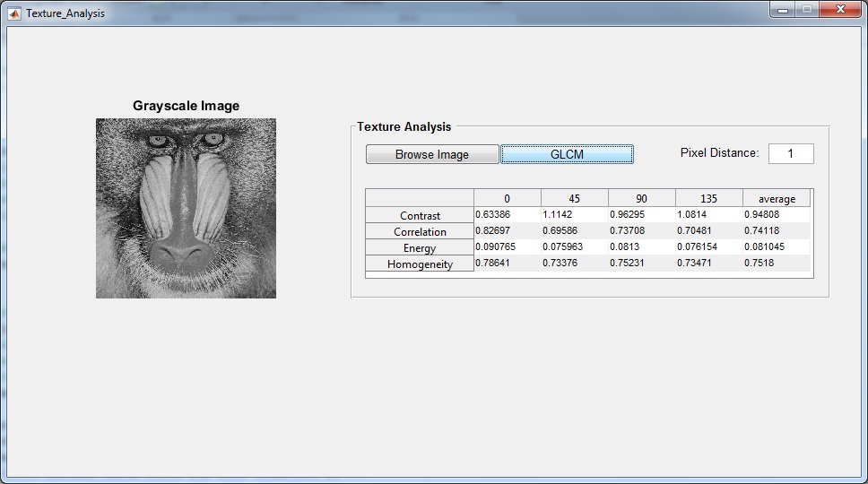Image resolution: width=868 pixels, height=484 pixels.
Task: Click the MATLAB icon in title bar
Action: [14, 13]
